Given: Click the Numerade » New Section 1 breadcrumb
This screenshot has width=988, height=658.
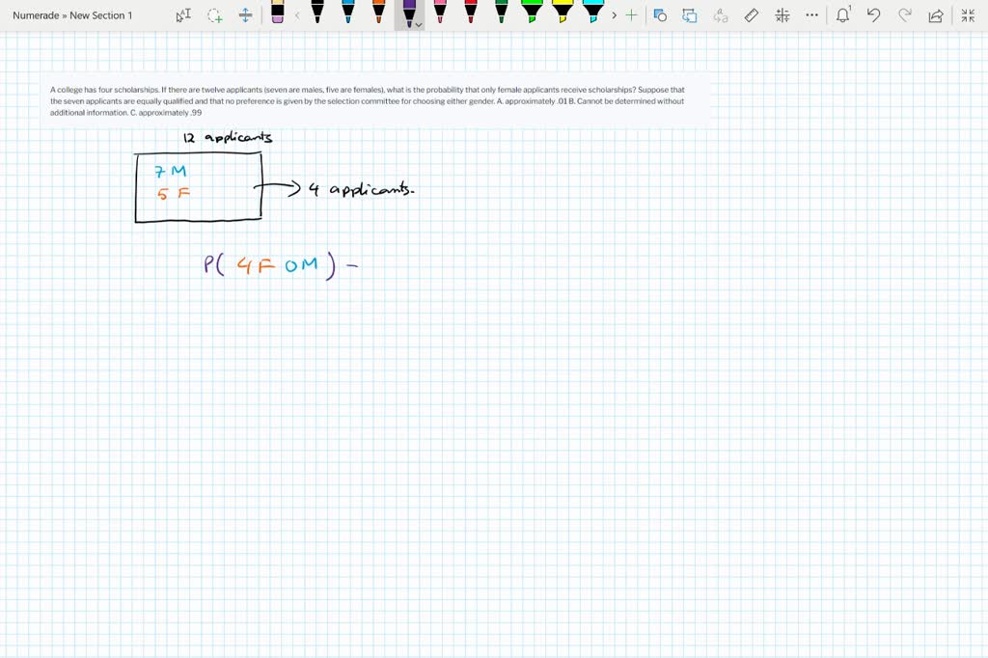Looking at the screenshot, I should point(72,15).
